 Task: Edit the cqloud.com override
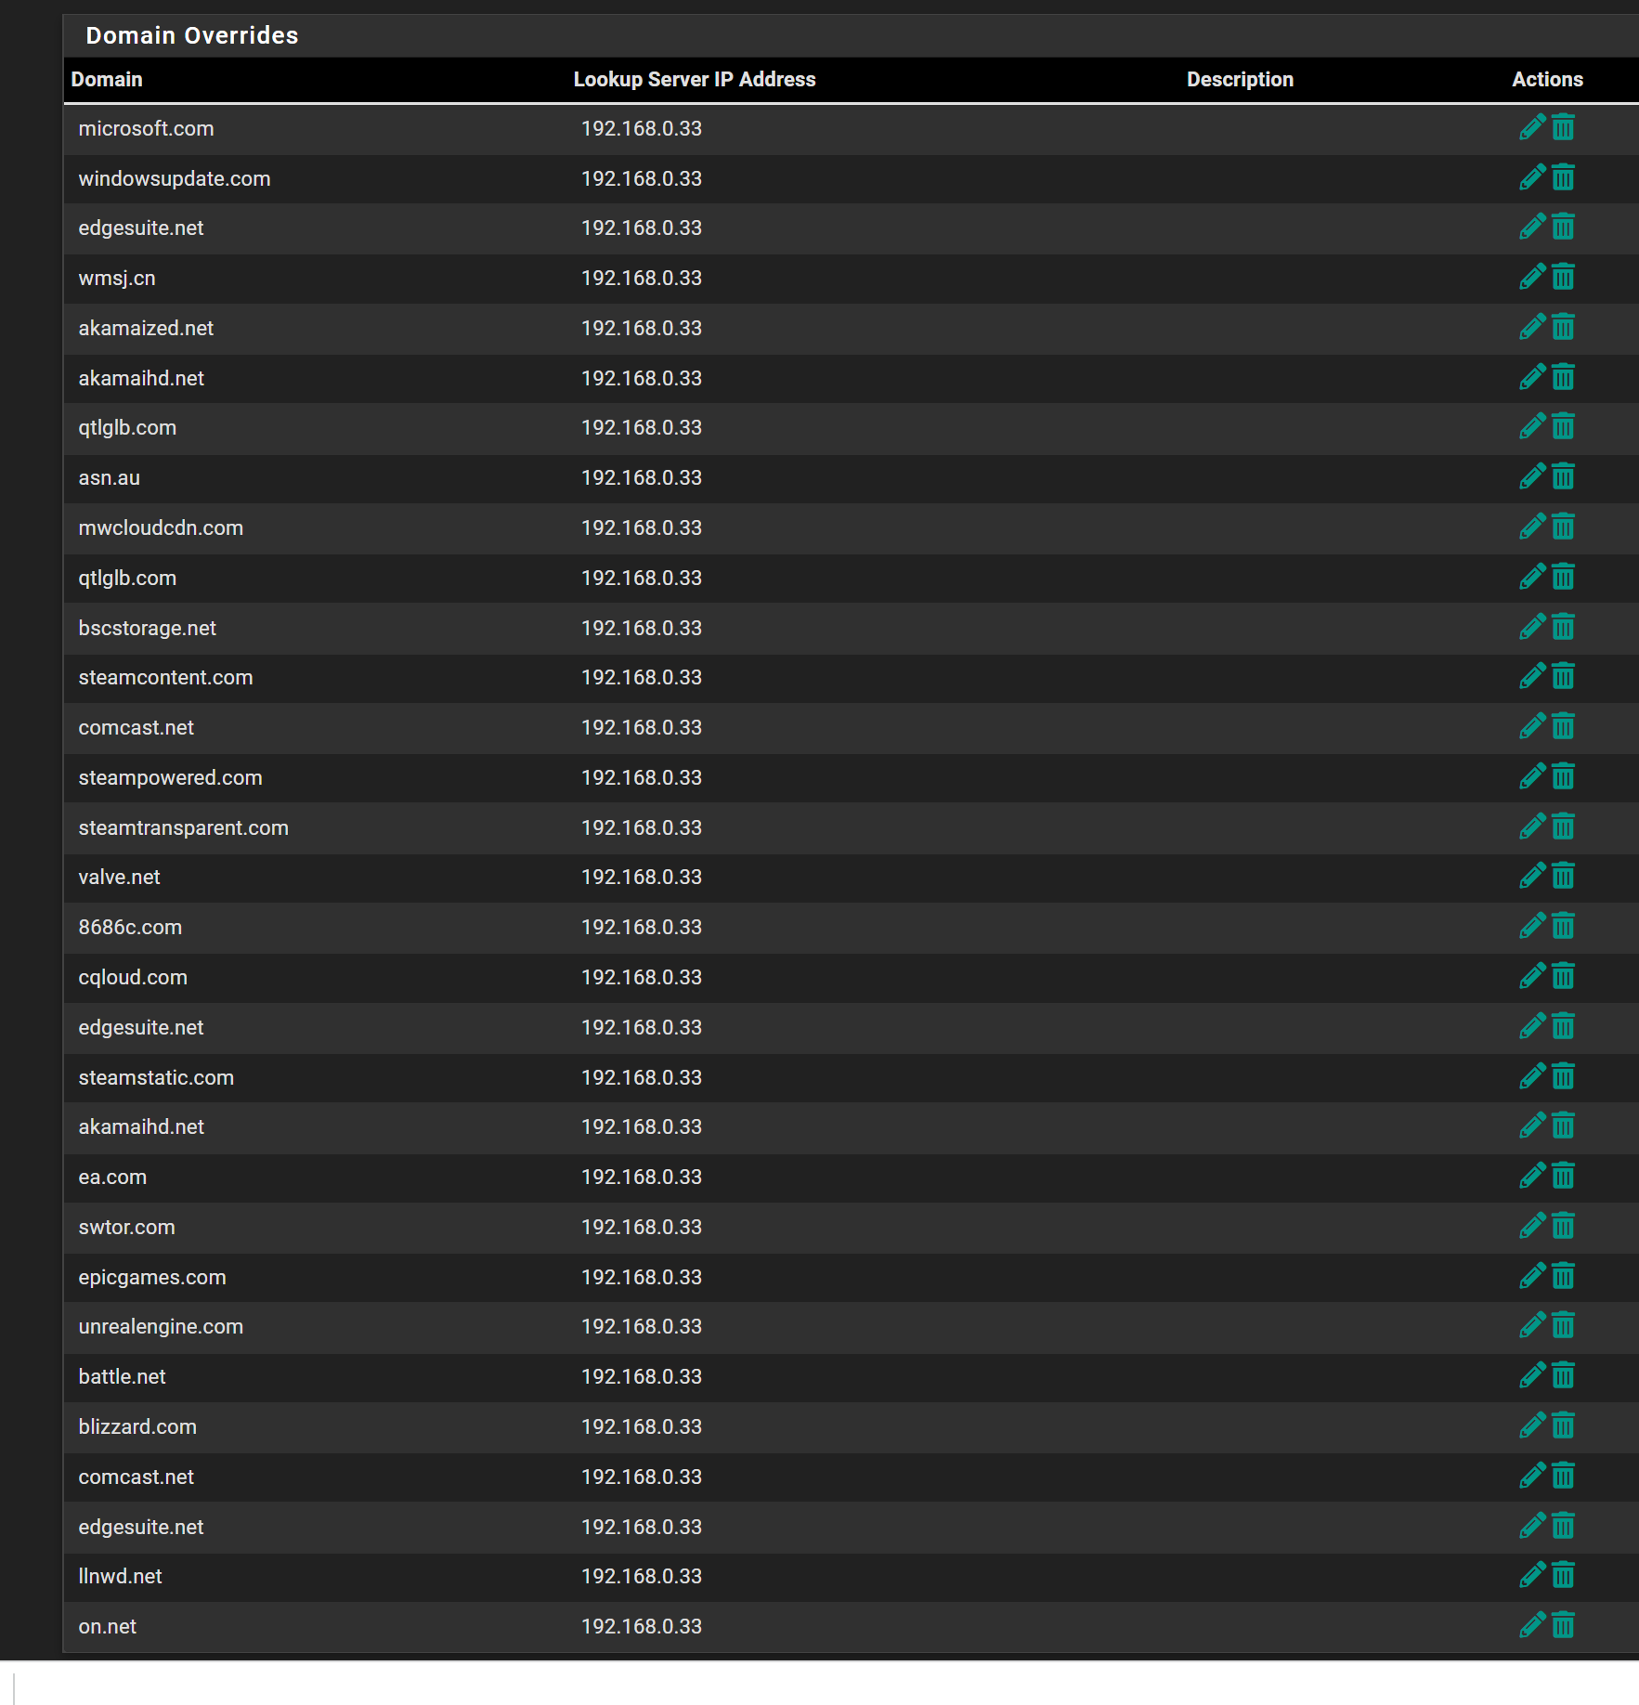pos(1532,976)
